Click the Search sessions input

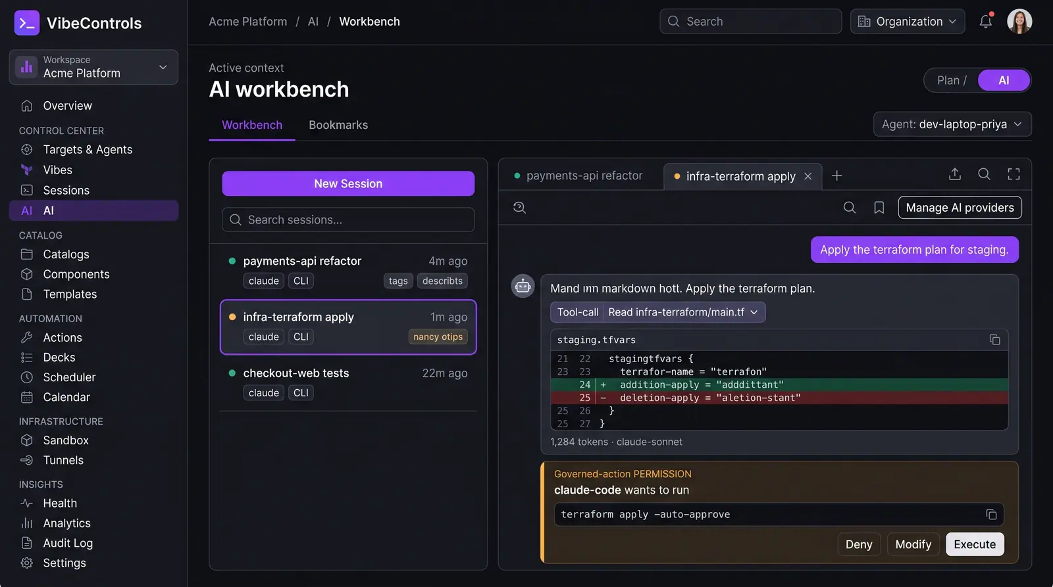(x=348, y=220)
